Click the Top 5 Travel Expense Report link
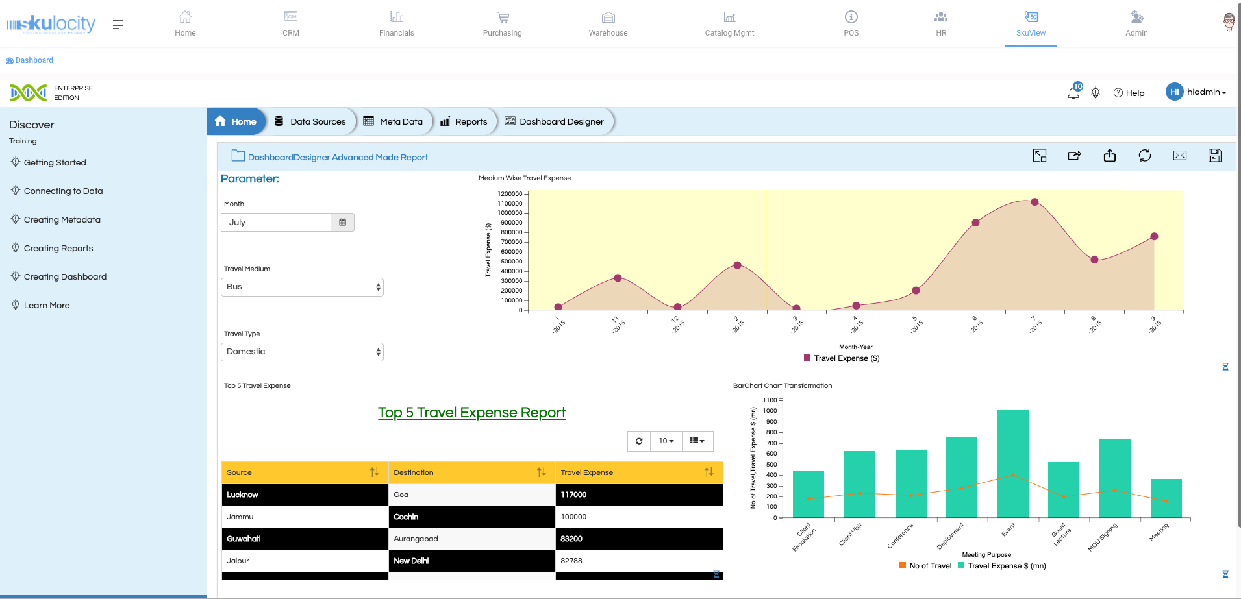Screen dimensions: 1241x599 pos(471,413)
